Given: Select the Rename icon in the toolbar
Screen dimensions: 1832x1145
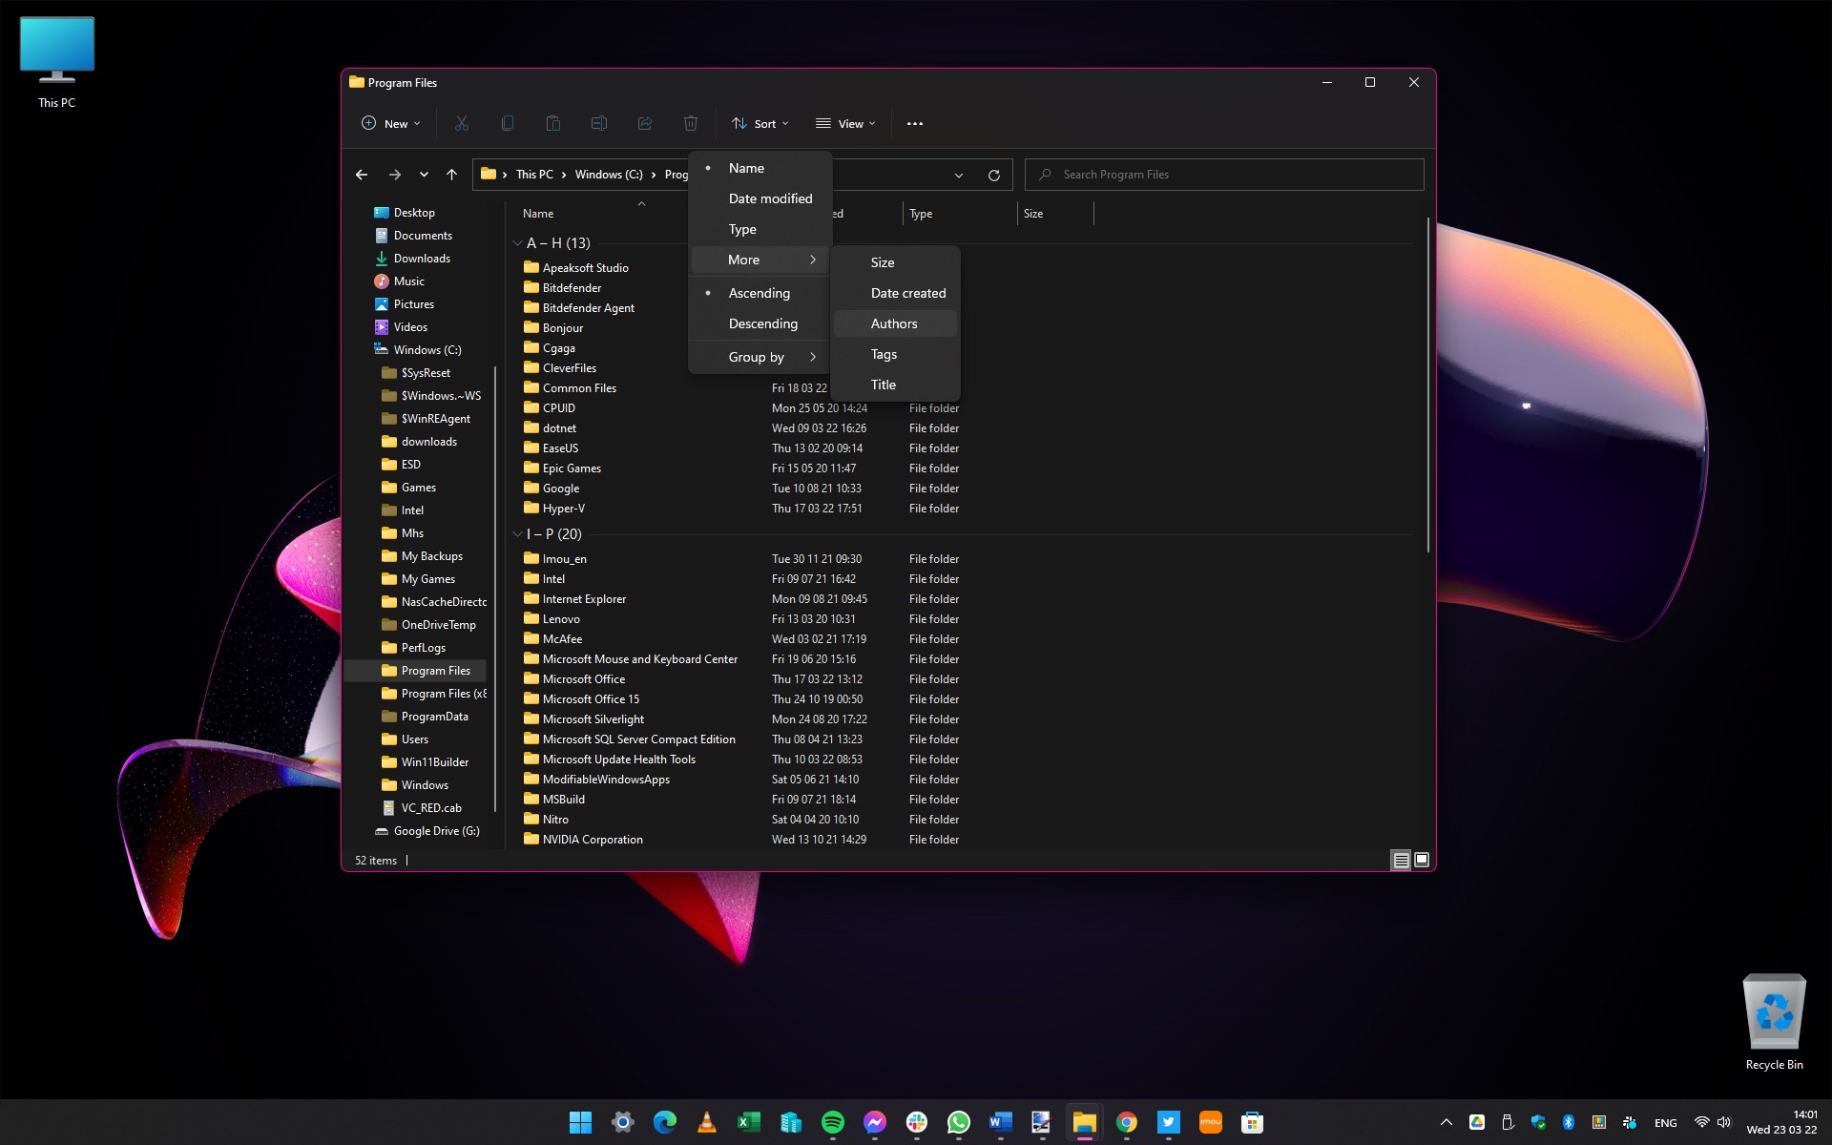Looking at the screenshot, I should tap(599, 123).
